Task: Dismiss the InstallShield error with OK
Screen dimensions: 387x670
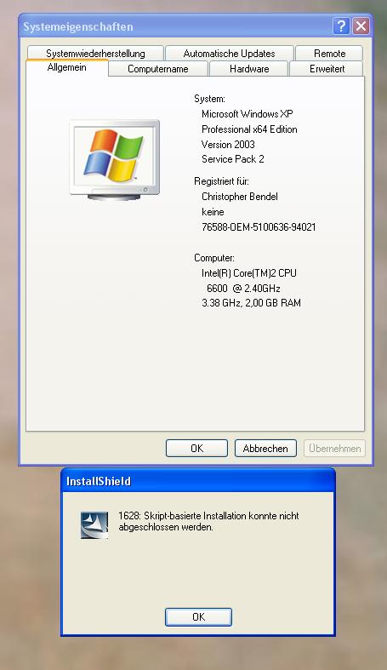Action: [x=198, y=617]
